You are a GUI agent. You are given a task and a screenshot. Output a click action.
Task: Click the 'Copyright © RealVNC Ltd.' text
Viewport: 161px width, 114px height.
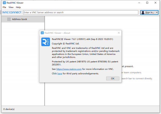65,44
